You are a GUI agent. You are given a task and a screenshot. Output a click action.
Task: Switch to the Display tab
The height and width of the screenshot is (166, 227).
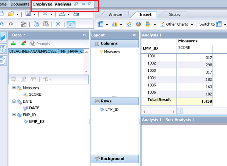[x=174, y=15]
